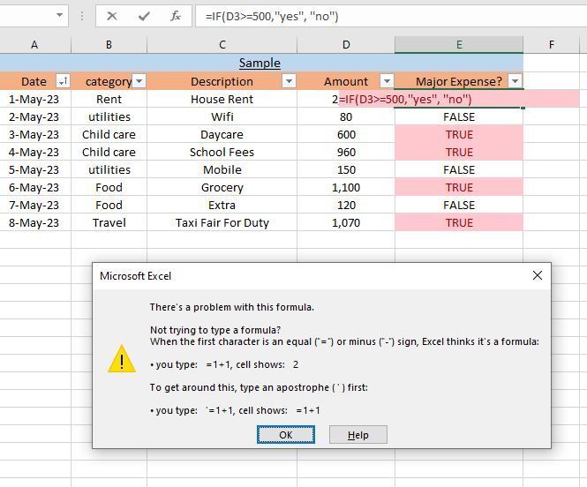The image size is (587, 487).
Task: Expand the Name Box dropdown arrow
Action: [x=59, y=15]
